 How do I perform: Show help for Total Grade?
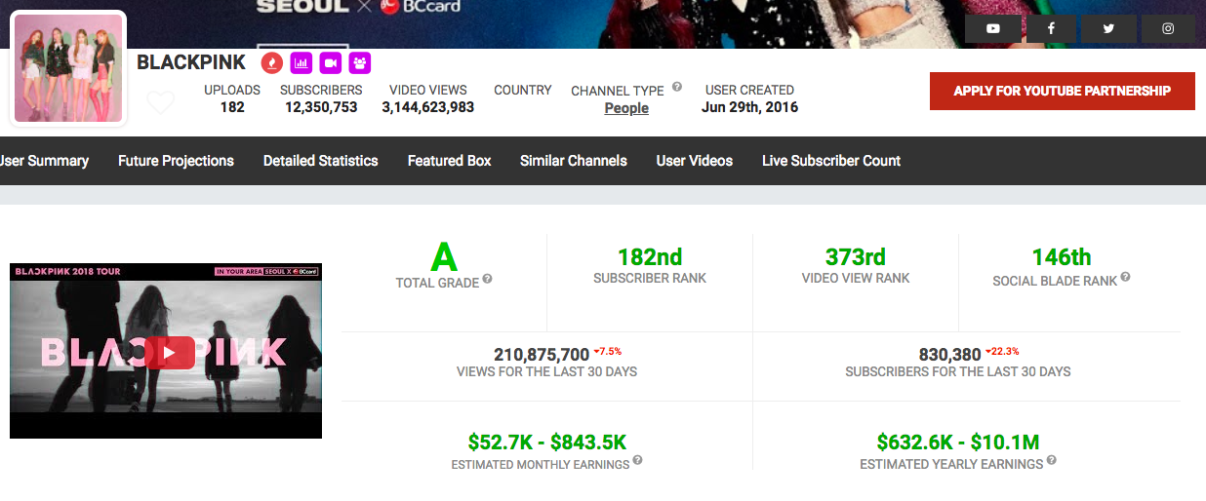pos(488,279)
